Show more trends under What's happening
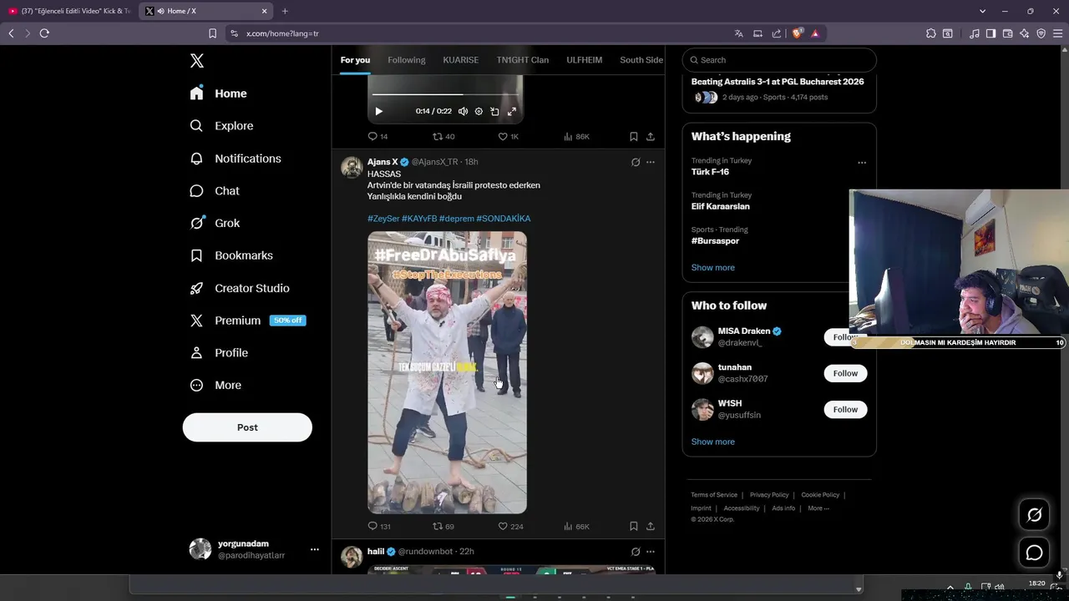The height and width of the screenshot is (601, 1069). (713, 268)
